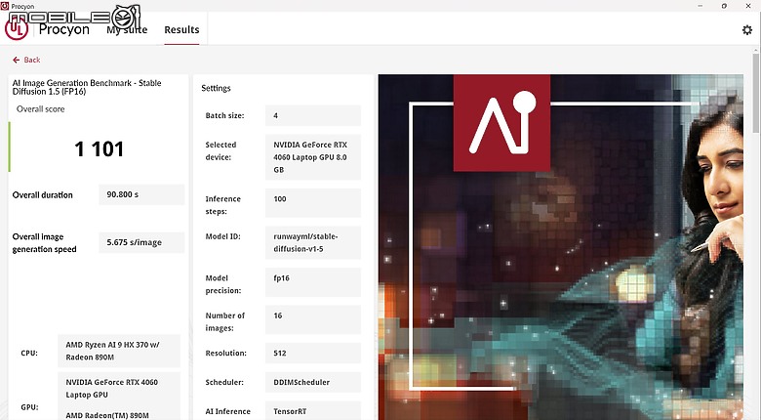The height and width of the screenshot is (420, 761).
Task: Switch to the My suite tab
Action: click(127, 29)
